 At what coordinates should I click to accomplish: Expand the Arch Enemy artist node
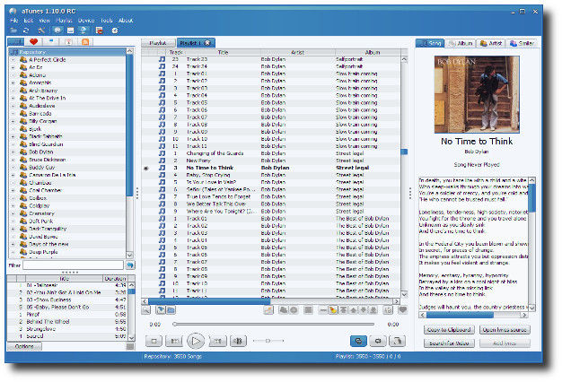point(13,91)
